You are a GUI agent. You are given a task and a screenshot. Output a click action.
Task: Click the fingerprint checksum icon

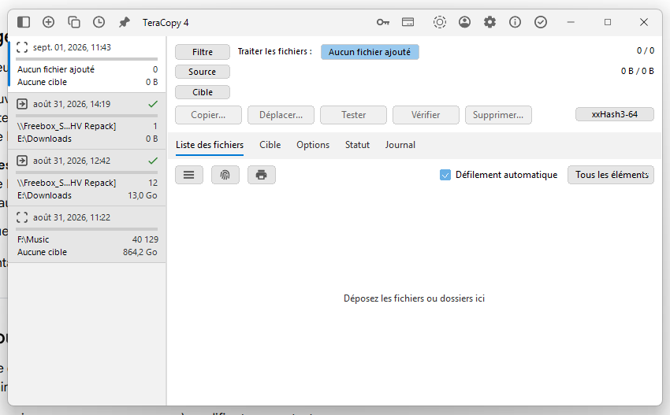(x=225, y=175)
